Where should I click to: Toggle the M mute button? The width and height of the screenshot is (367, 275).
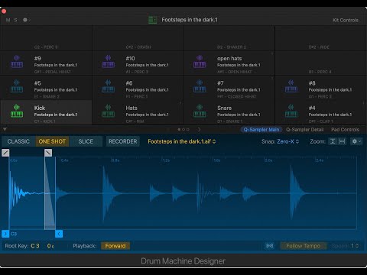point(8,20)
